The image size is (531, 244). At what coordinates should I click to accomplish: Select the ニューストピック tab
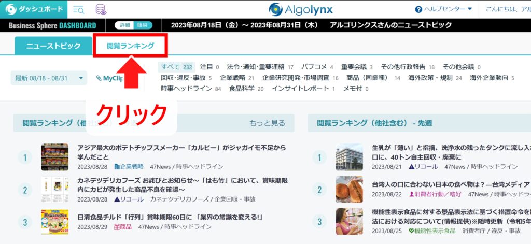point(53,46)
